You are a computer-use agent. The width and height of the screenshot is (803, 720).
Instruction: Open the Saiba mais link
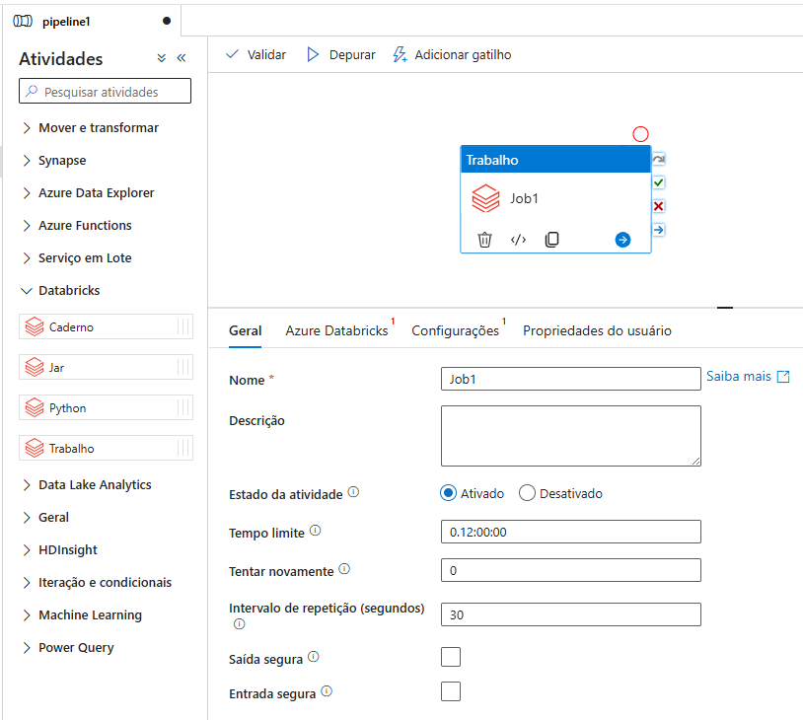[748, 377]
